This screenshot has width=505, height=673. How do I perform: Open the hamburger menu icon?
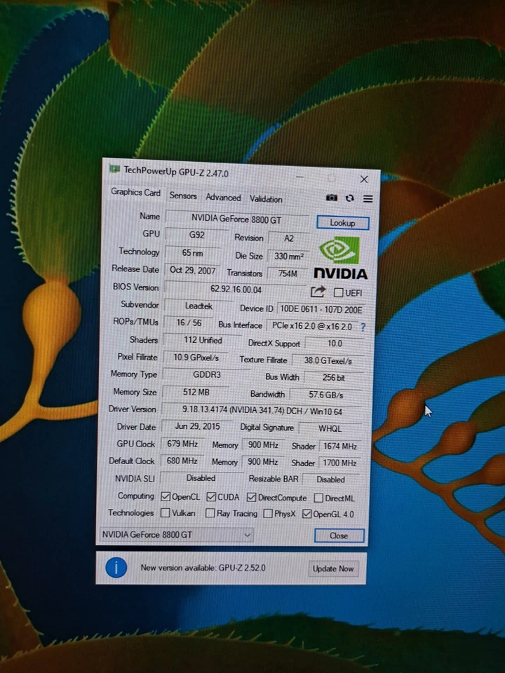pyautogui.click(x=368, y=198)
